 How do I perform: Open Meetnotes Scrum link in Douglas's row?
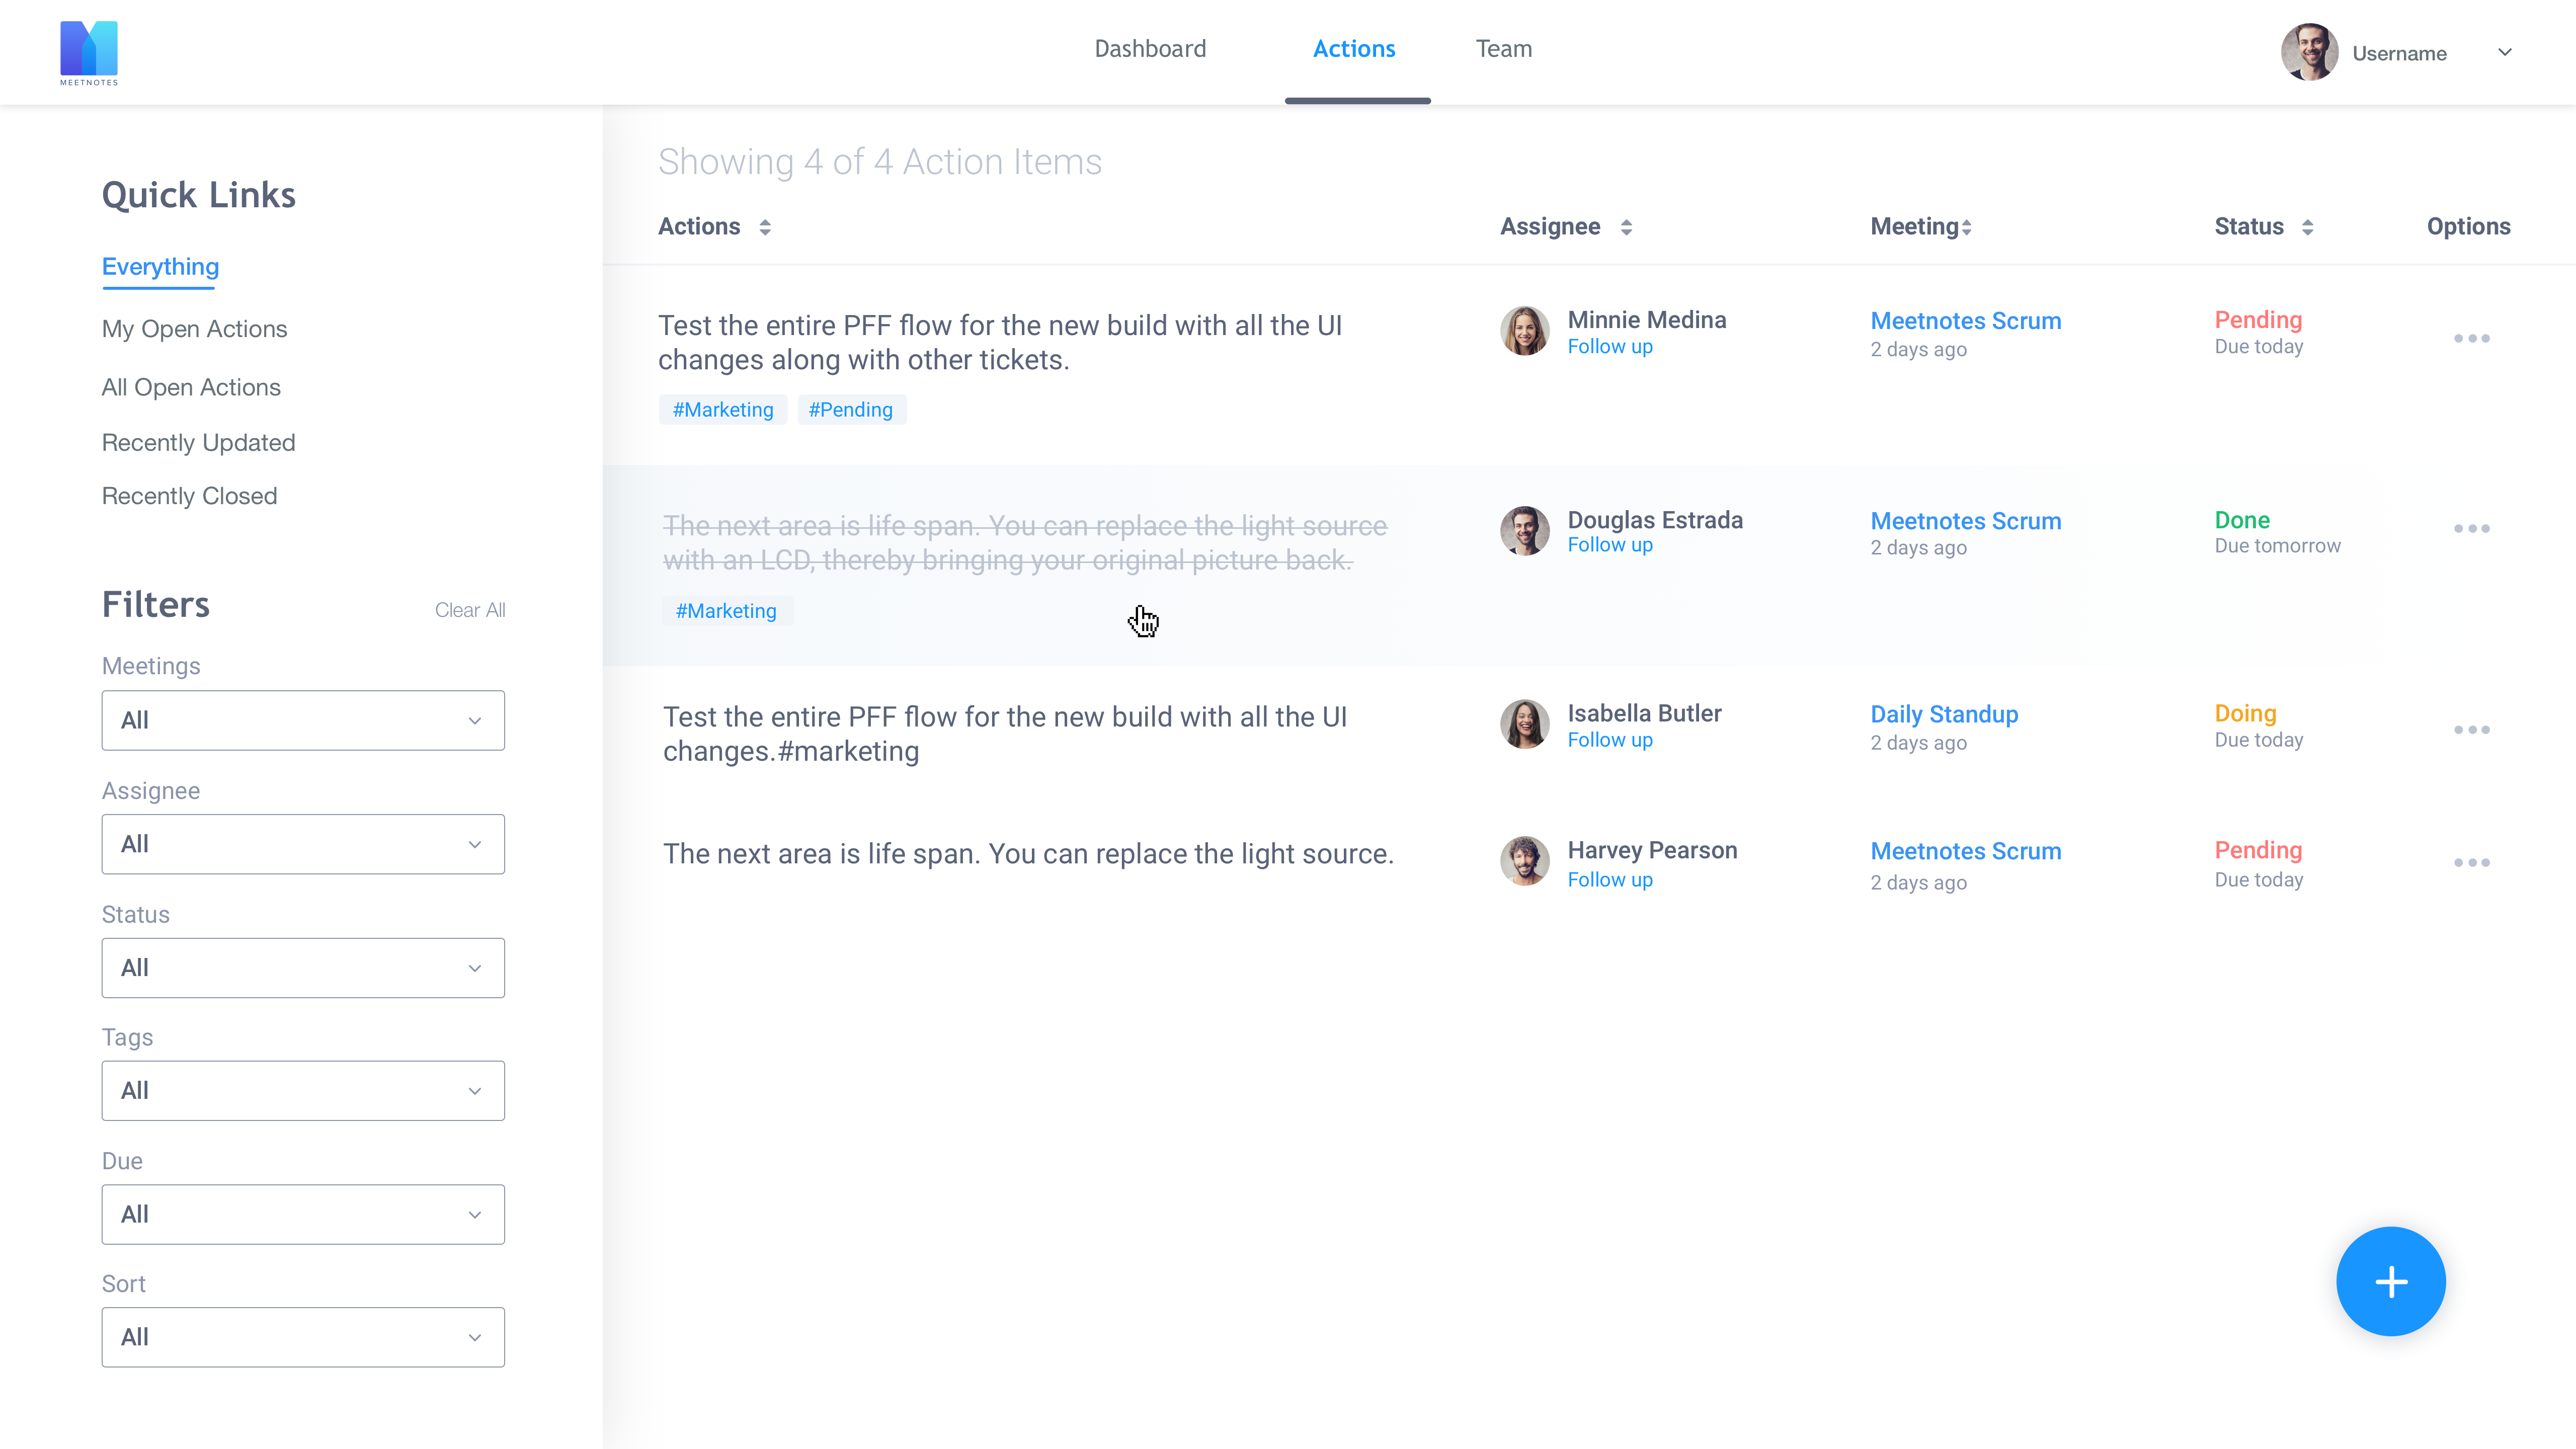point(1966,521)
